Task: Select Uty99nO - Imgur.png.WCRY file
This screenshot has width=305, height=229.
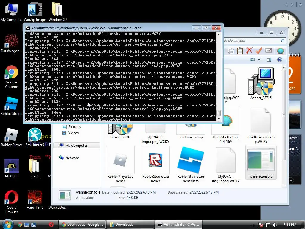Action: point(226,164)
